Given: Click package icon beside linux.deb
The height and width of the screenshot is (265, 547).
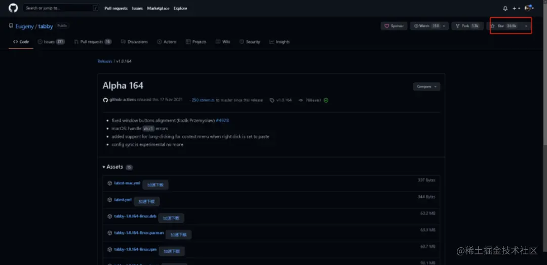Looking at the screenshot, I should click(109, 216).
